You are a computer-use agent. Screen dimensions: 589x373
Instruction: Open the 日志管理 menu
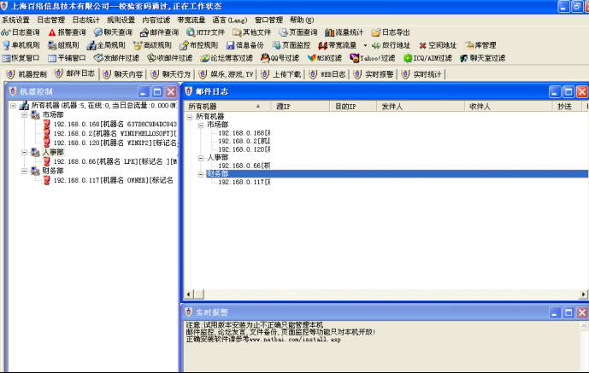pyautogui.click(x=50, y=20)
